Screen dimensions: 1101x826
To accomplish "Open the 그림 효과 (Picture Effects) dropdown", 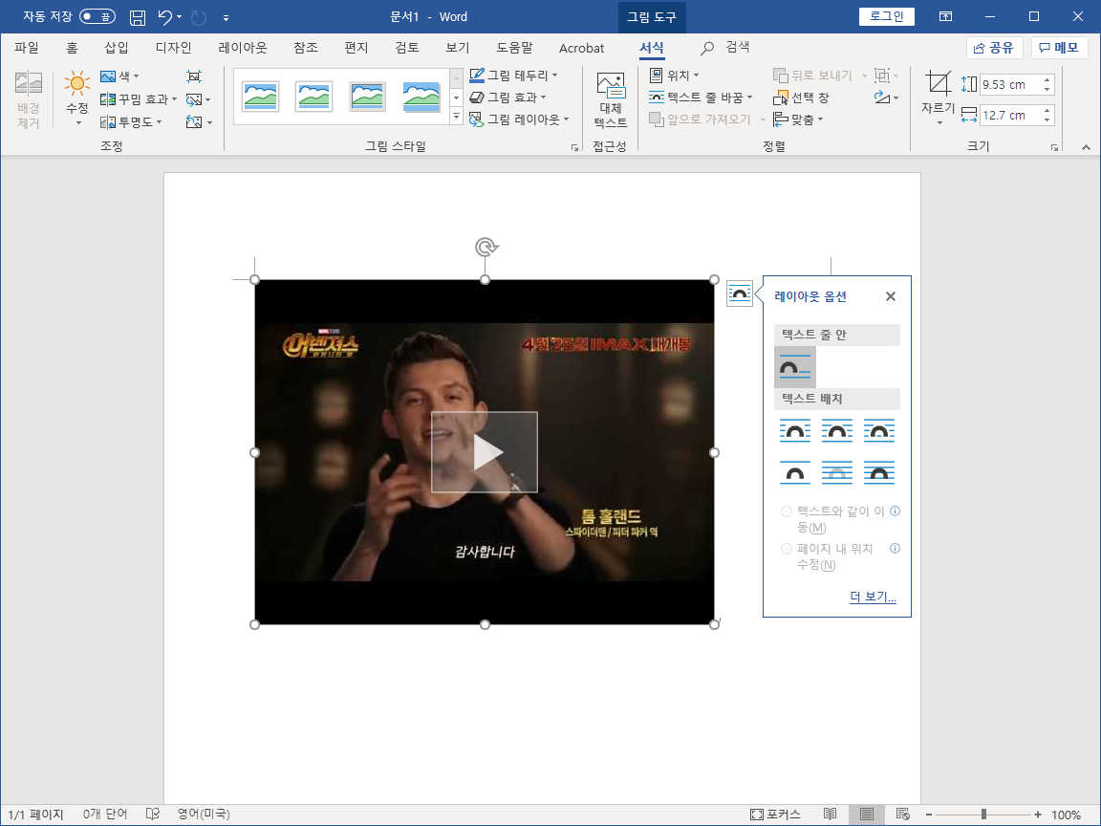I will coord(507,98).
